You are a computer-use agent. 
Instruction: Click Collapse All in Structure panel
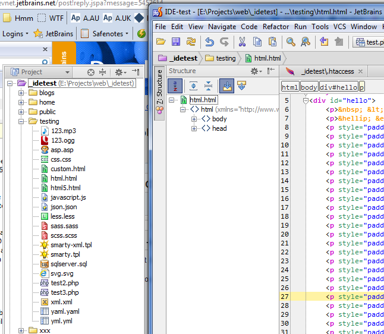click(208, 86)
